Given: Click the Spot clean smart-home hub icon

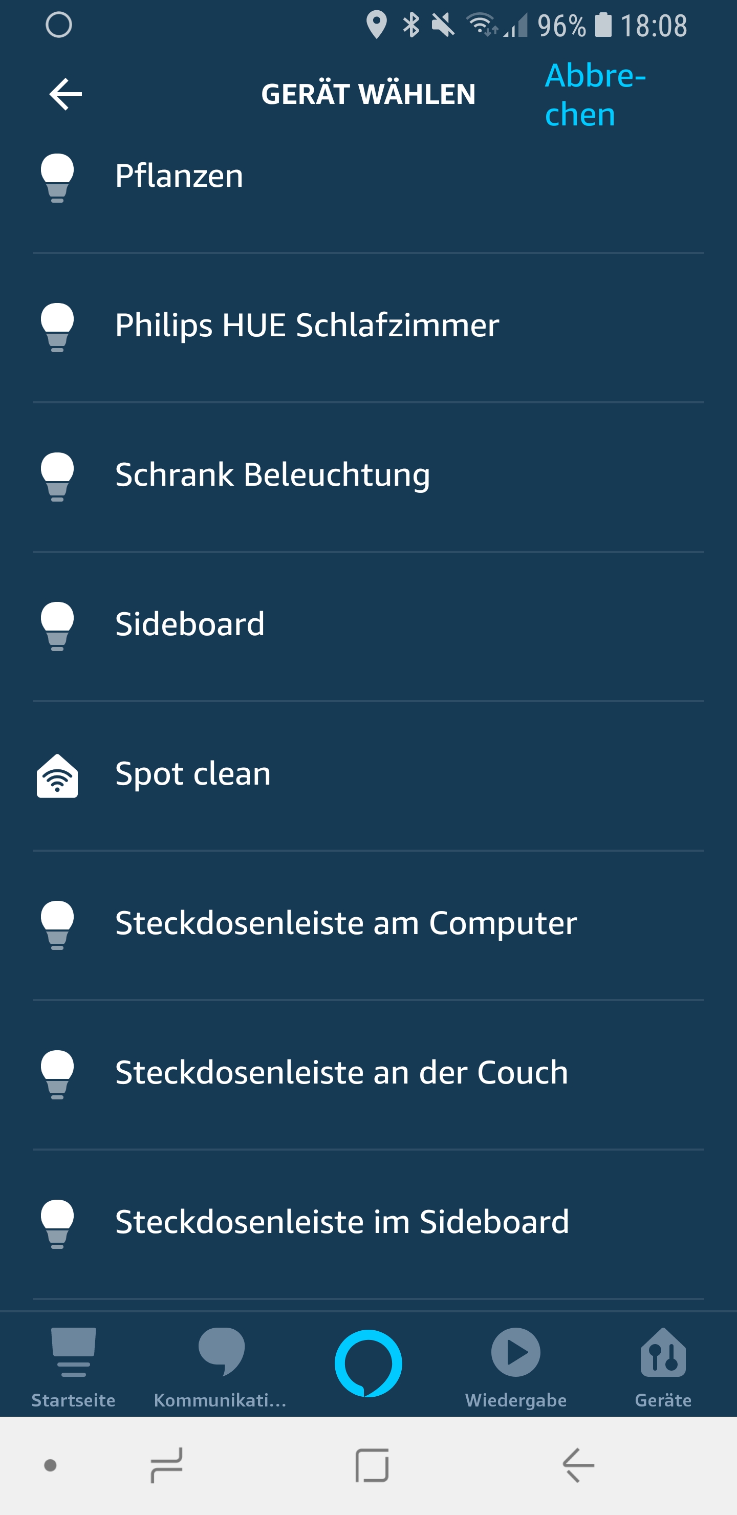Looking at the screenshot, I should coord(58,776).
